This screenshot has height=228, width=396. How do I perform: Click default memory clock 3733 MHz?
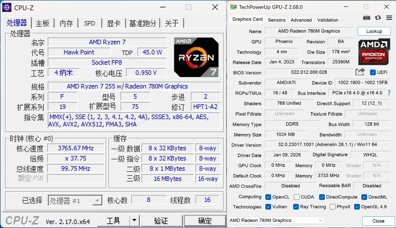click(328, 176)
